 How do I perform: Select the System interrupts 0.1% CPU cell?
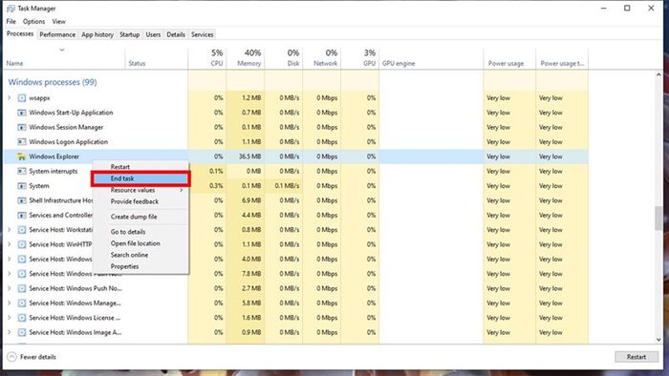click(207, 171)
